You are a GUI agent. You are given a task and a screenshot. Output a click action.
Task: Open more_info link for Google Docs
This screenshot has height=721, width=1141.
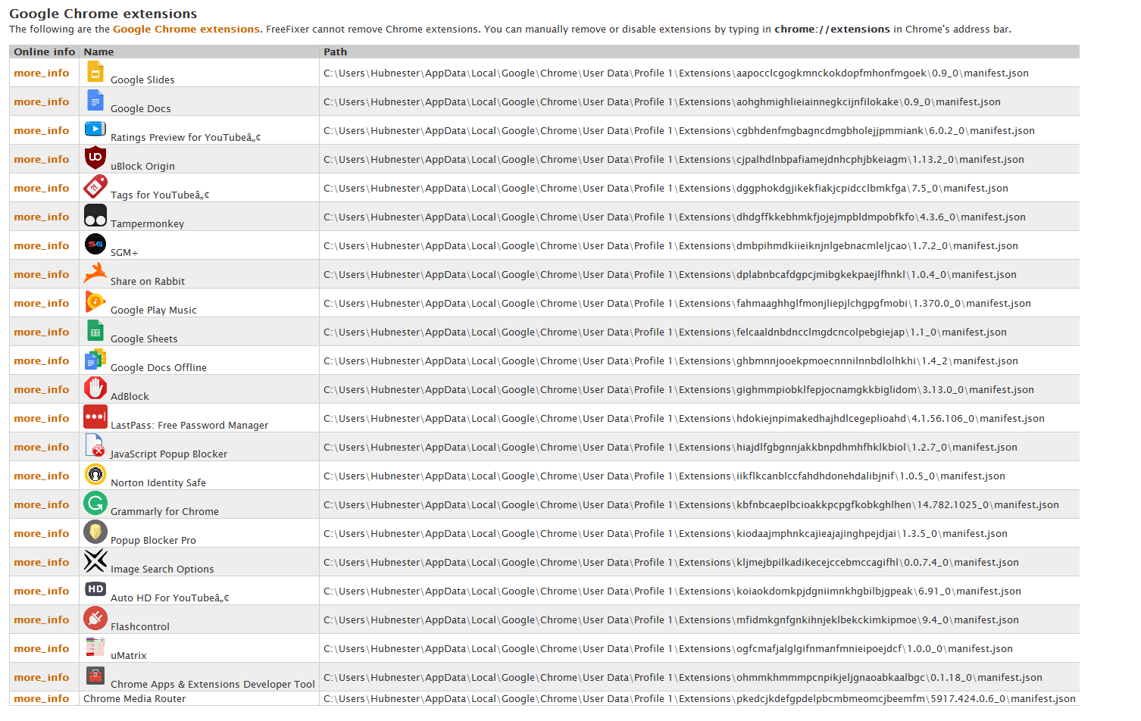click(42, 102)
